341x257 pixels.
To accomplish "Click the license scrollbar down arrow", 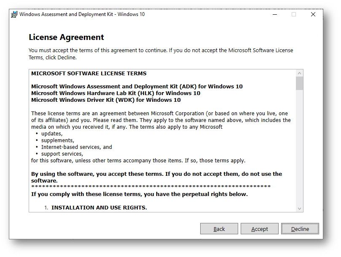I will point(299,209).
